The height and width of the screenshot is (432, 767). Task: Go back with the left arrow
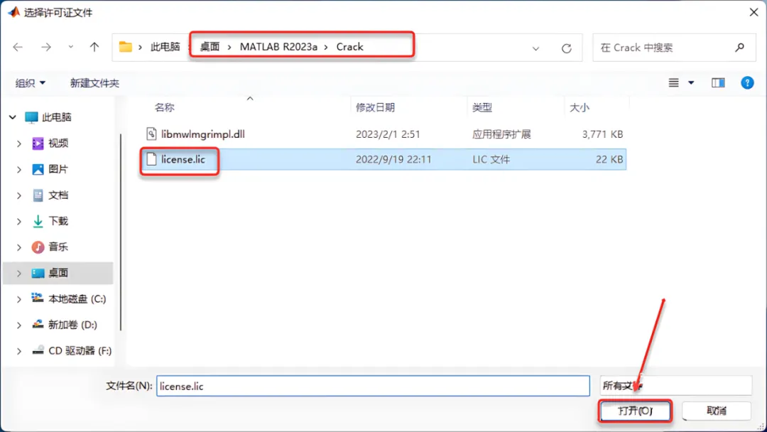point(18,47)
